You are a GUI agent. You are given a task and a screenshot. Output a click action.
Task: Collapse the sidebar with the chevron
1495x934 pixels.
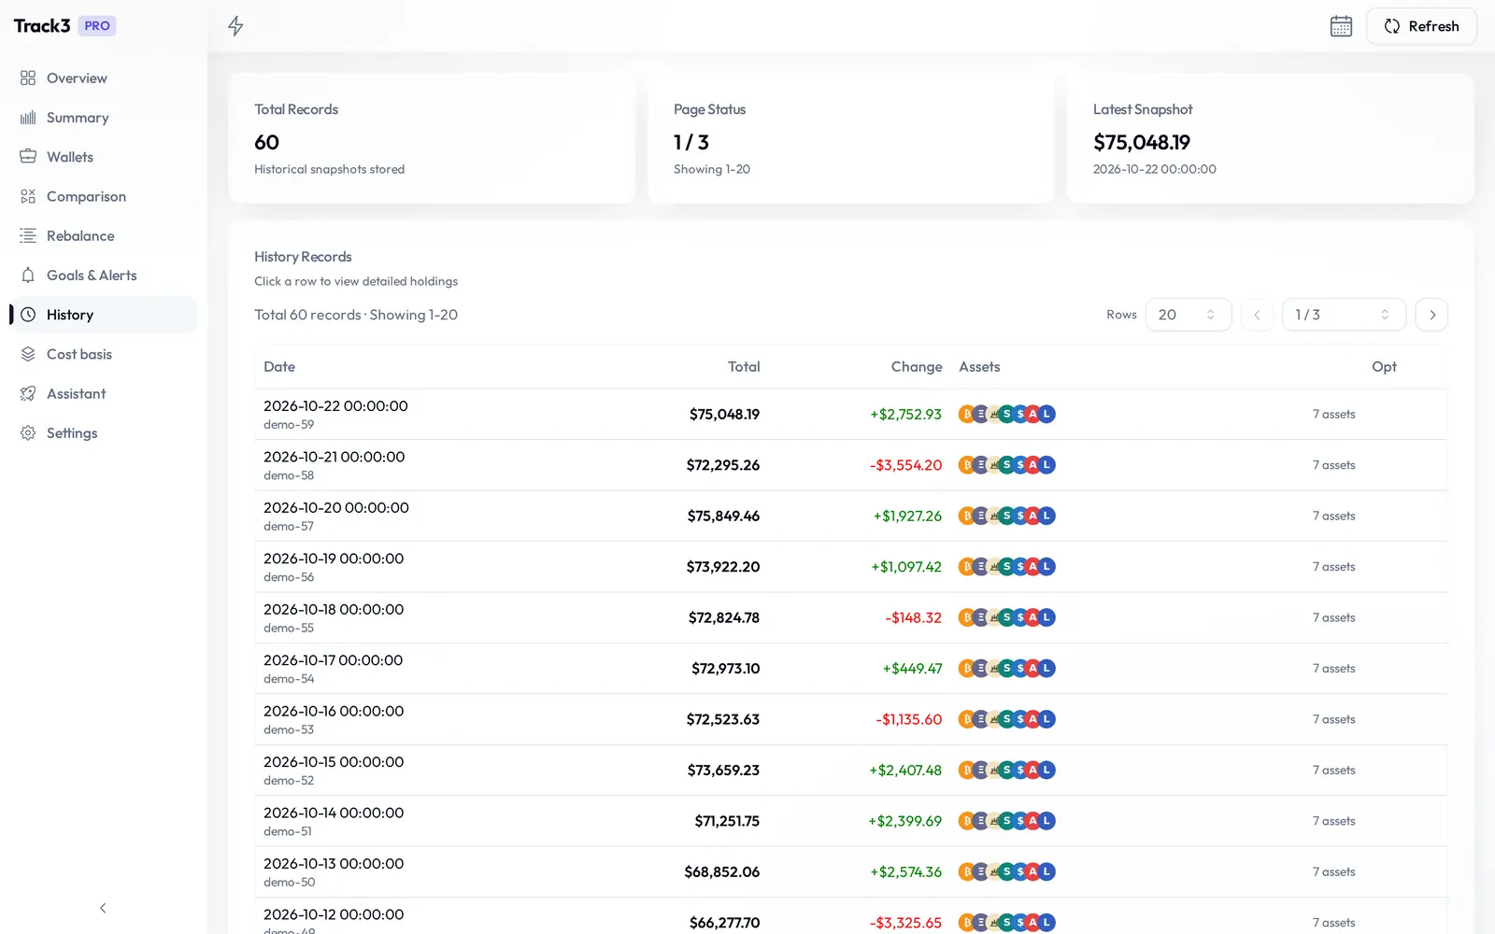pyautogui.click(x=103, y=908)
